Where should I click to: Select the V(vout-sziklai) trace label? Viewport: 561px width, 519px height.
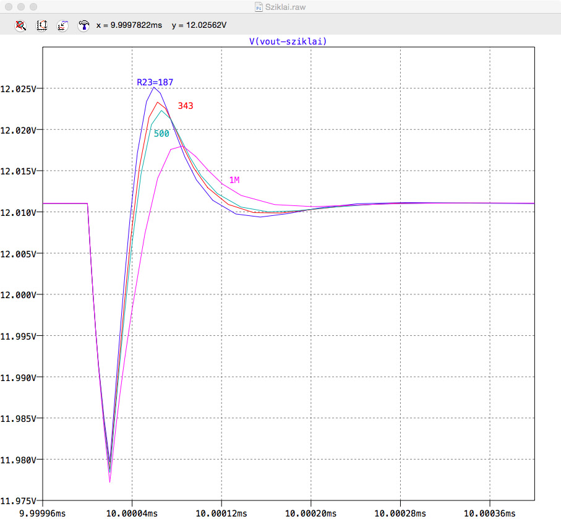(288, 41)
